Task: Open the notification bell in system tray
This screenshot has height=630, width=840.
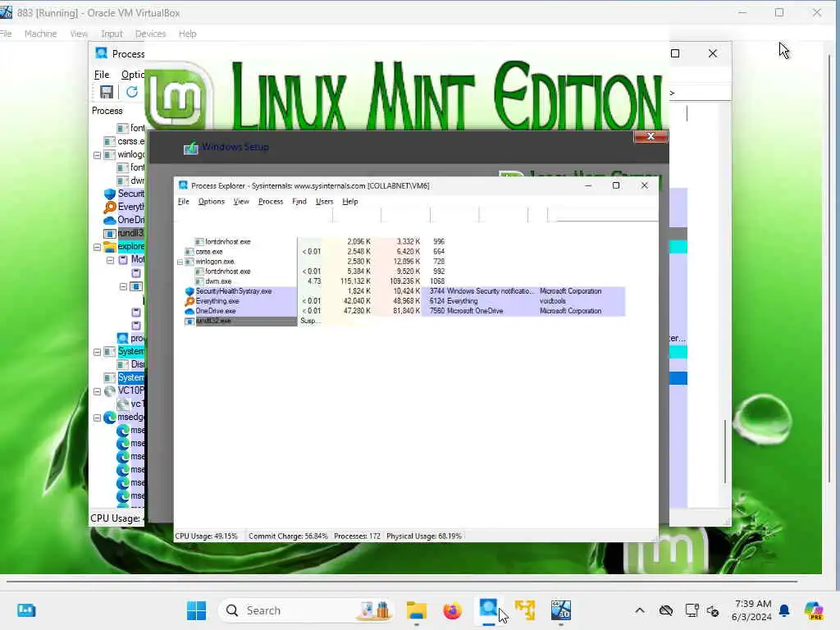Action: (x=784, y=610)
